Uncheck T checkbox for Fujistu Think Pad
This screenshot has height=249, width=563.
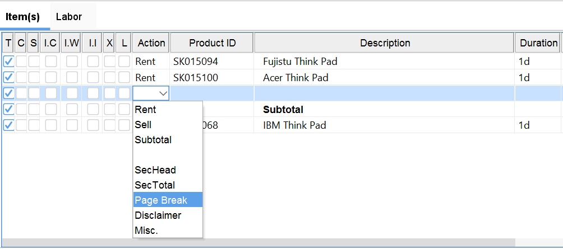click(9, 62)
